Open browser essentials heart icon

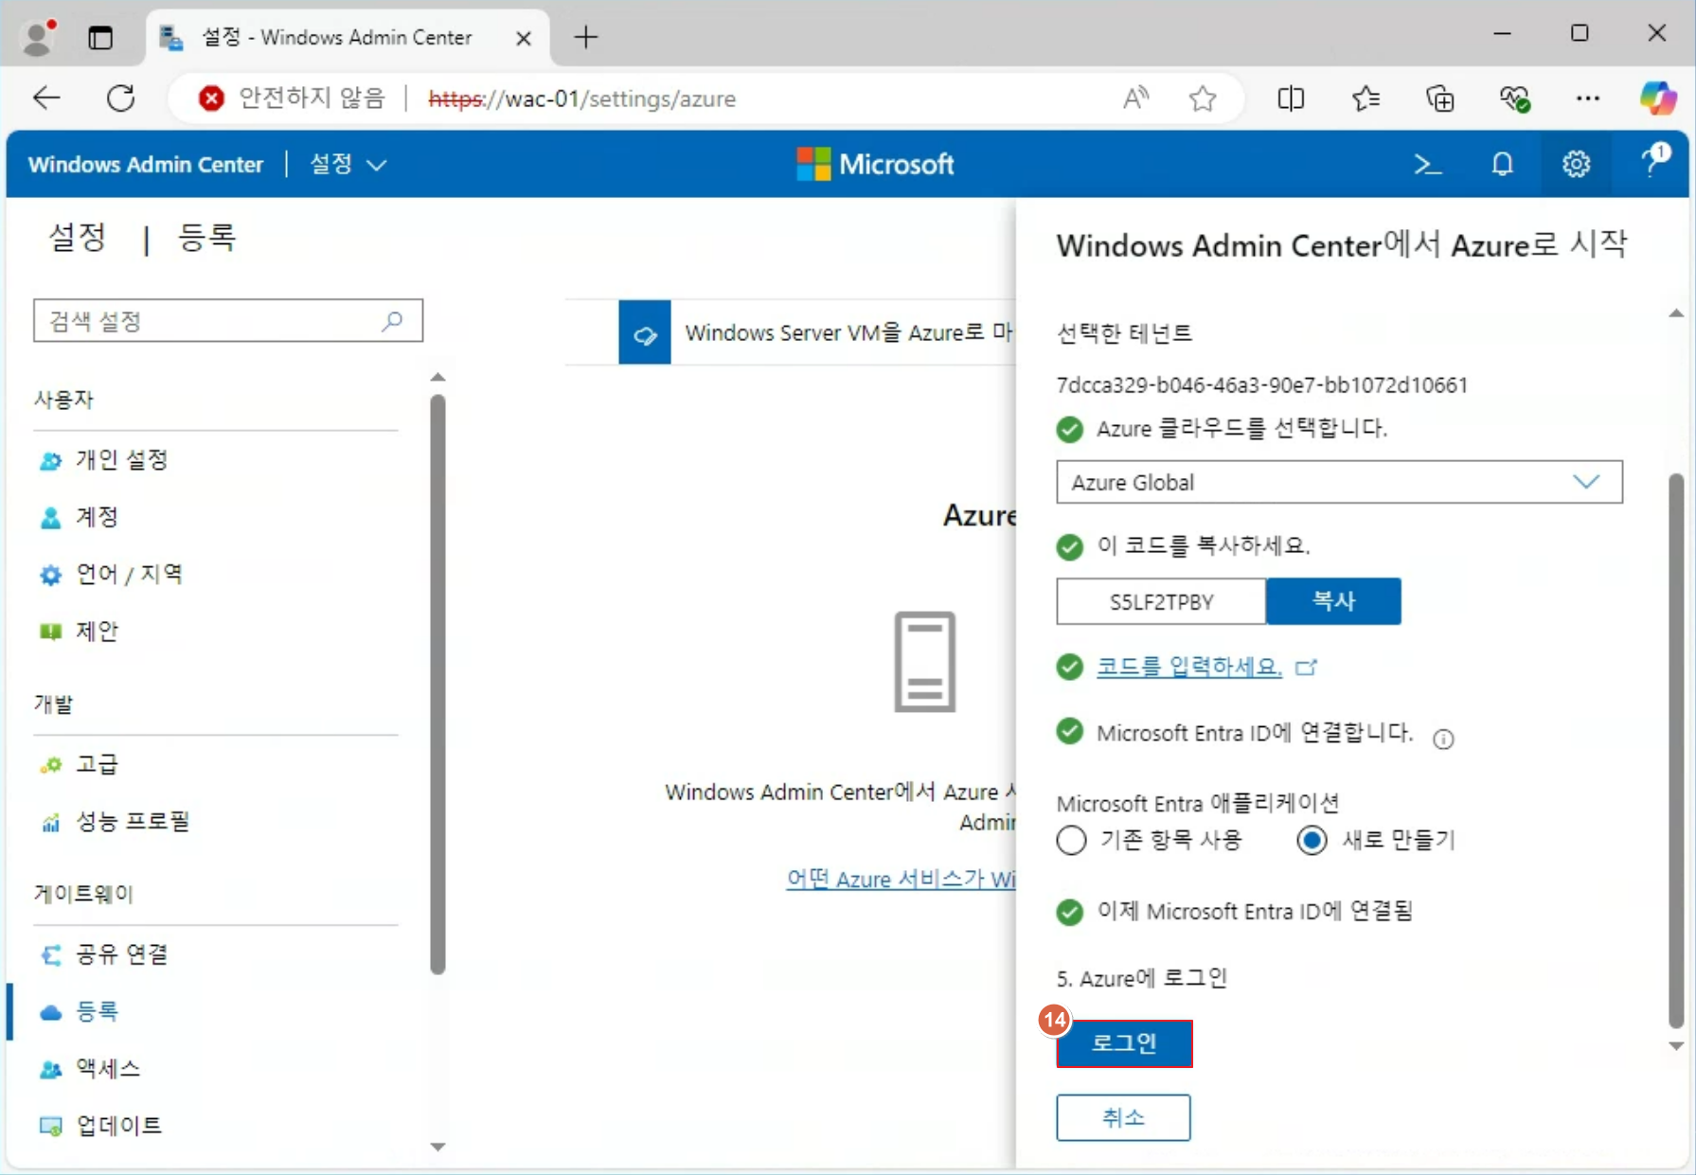[x=1513, y=98]
